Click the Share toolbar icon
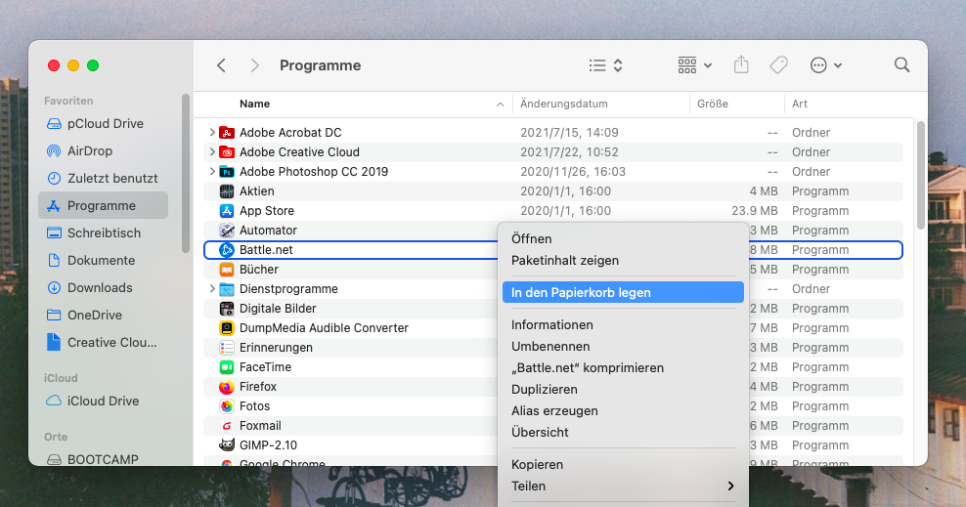Image resolution: width=966 pixels, height=507 pixels. (741, 64)
